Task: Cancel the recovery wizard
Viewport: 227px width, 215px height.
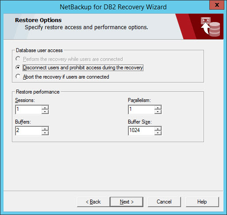Action: (x=164, y=202)
